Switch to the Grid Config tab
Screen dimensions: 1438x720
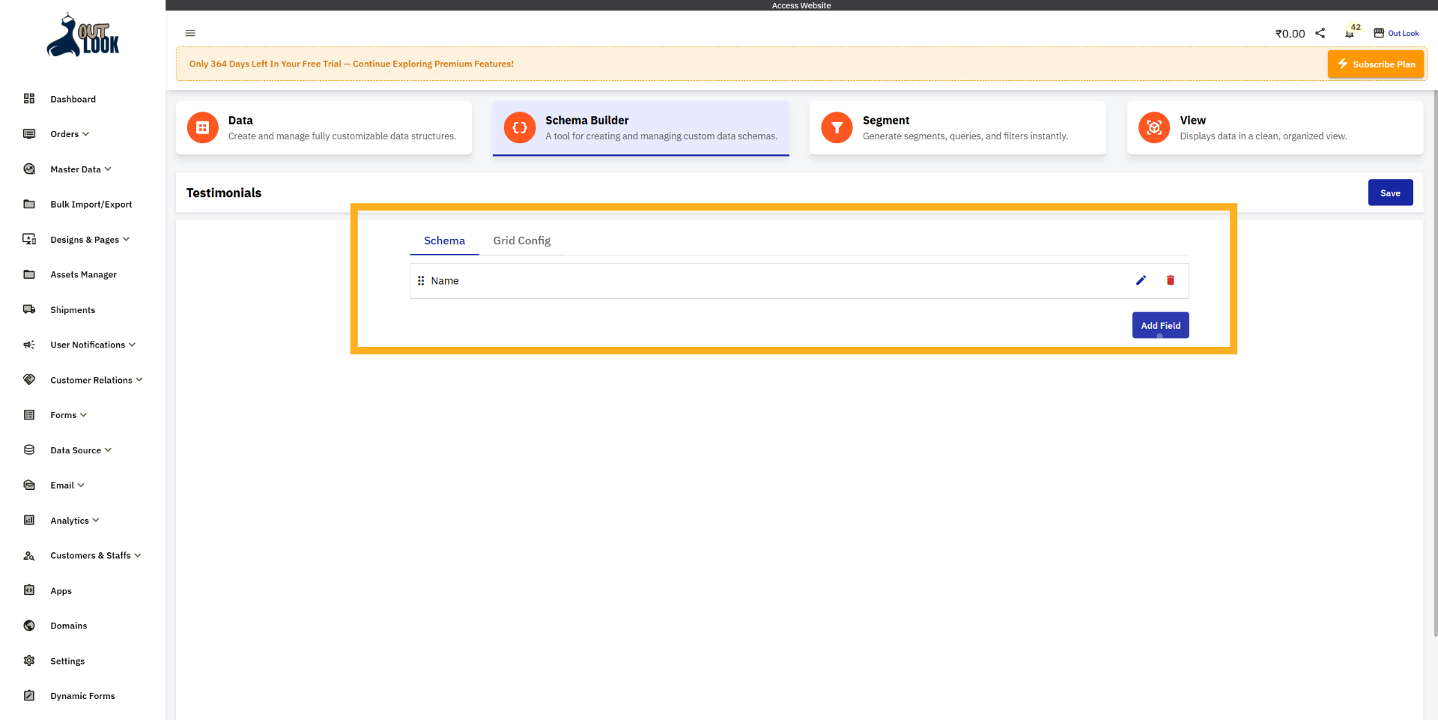(x=522, y=240)
